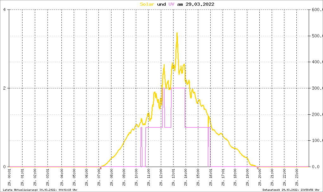
Task: Click the time label "29. 12:00"
Action: tap(161, 177)
